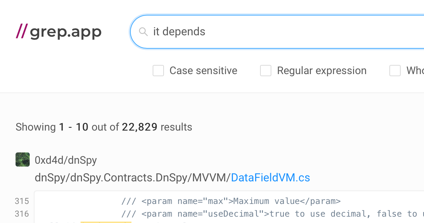
Task: Click the 'Case sensitive' label text
Action: point(204,71)
